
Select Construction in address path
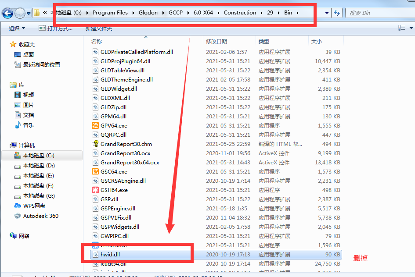click(240, 13)
